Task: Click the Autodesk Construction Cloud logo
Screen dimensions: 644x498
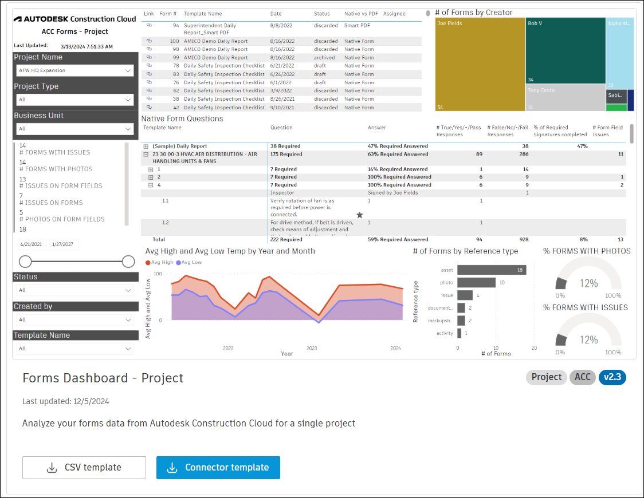Action: pos(74,19)
